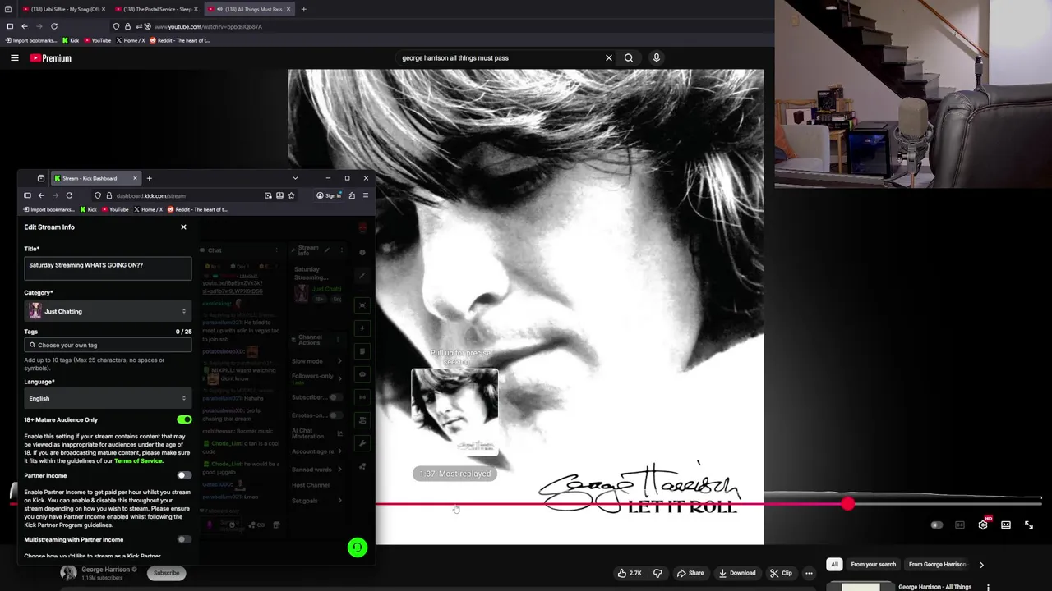Click the YouTube search magnifier button

629,58
